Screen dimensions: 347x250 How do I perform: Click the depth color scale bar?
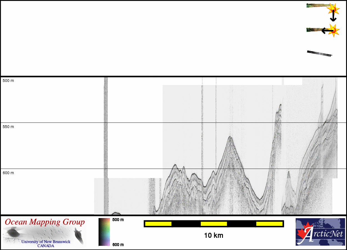pos(104,232)
